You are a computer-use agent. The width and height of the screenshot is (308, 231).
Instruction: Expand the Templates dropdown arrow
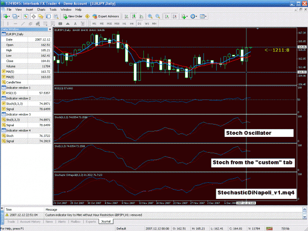205,16
